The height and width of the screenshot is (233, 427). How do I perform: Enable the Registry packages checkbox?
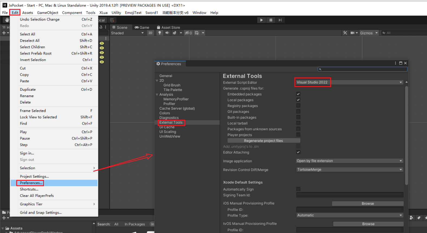click(298, 106)
